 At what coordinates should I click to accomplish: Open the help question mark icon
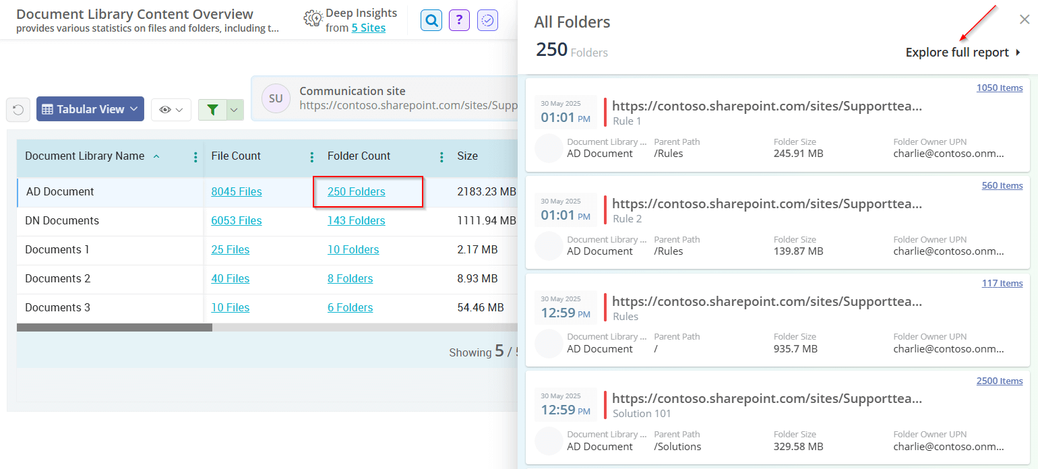click(459, 20)
